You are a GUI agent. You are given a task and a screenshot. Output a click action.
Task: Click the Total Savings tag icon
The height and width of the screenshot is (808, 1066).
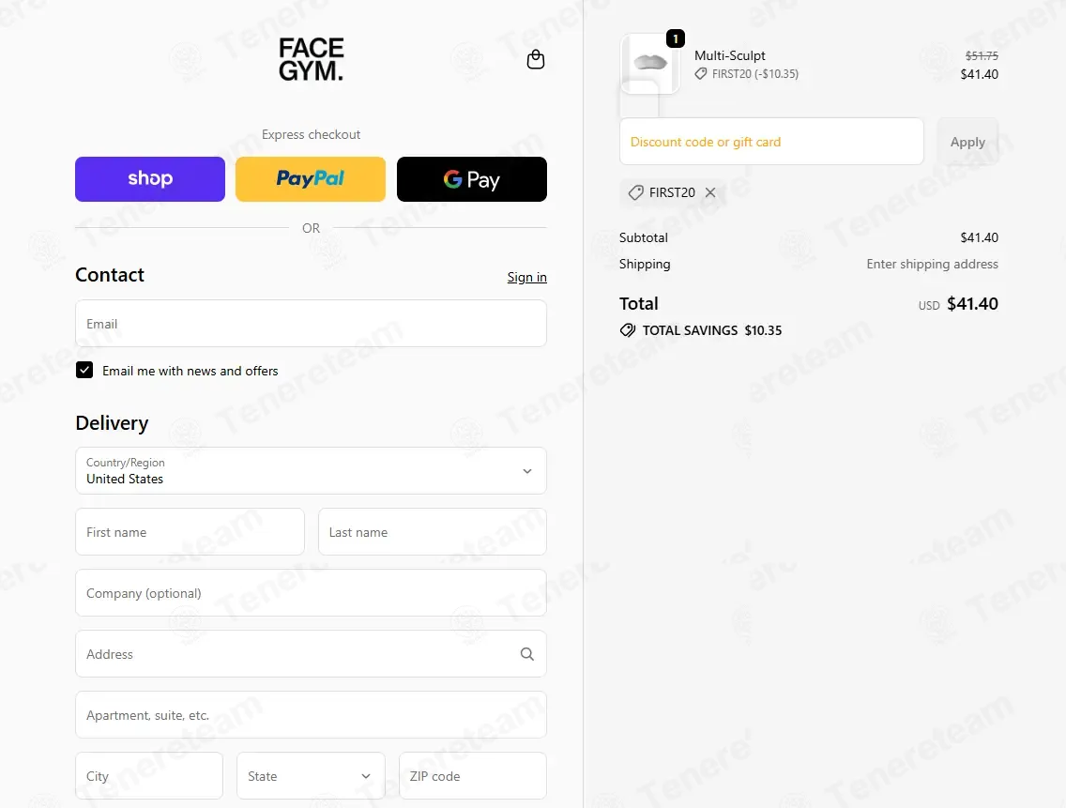[628, 330]
